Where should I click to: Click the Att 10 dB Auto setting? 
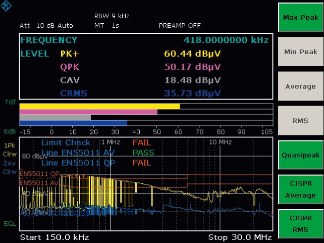click(x=46, y=26)
